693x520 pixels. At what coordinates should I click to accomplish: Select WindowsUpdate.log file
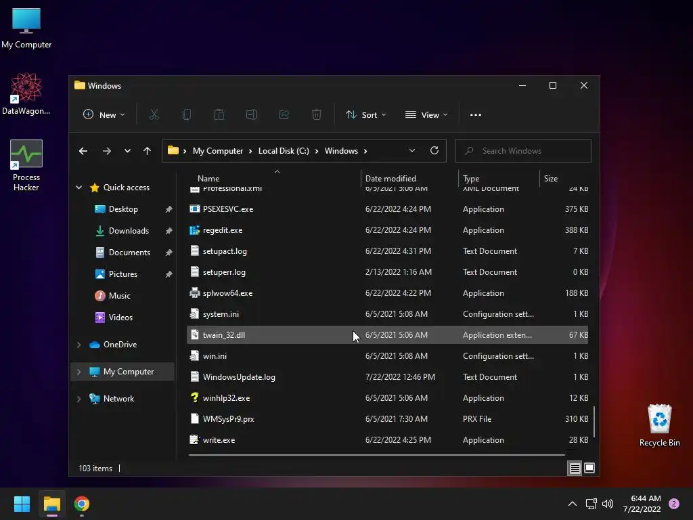click(x=388, y=377)
